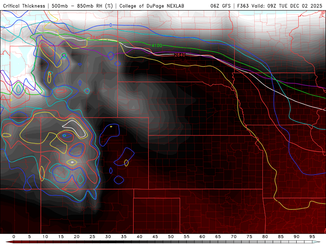Click the colorbar tick label "10"
This screenshot has width=326, height=244.
pos(45,237)
